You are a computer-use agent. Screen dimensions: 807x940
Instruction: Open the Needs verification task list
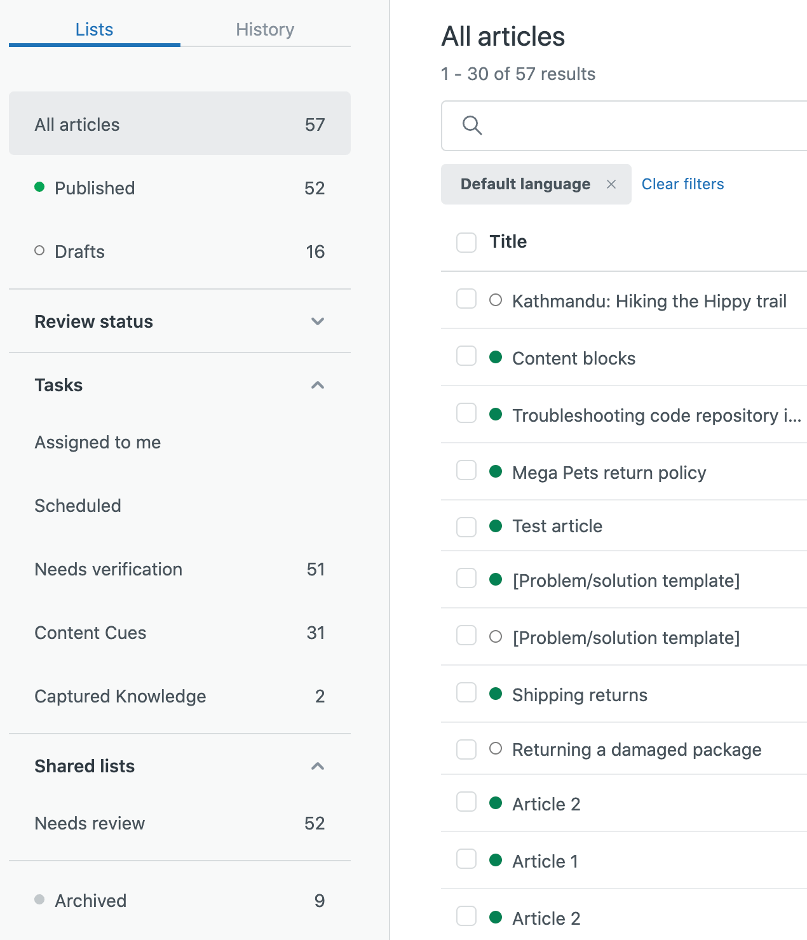(x=109, y=569)
